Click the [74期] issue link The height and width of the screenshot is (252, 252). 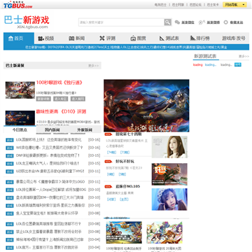coord(111,153)
